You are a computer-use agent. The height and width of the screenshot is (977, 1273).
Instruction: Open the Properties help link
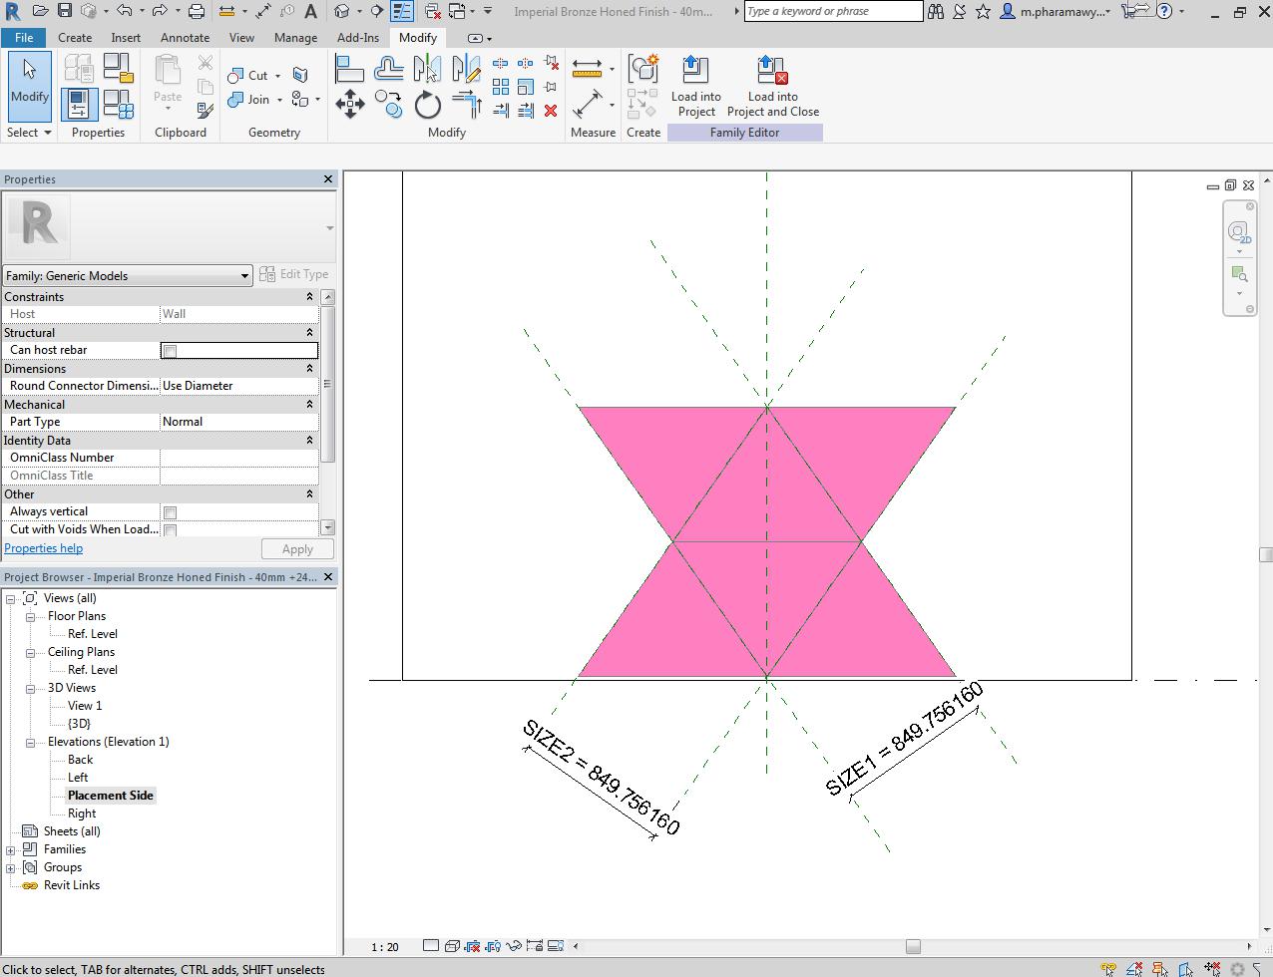click(x=44, y=548)
